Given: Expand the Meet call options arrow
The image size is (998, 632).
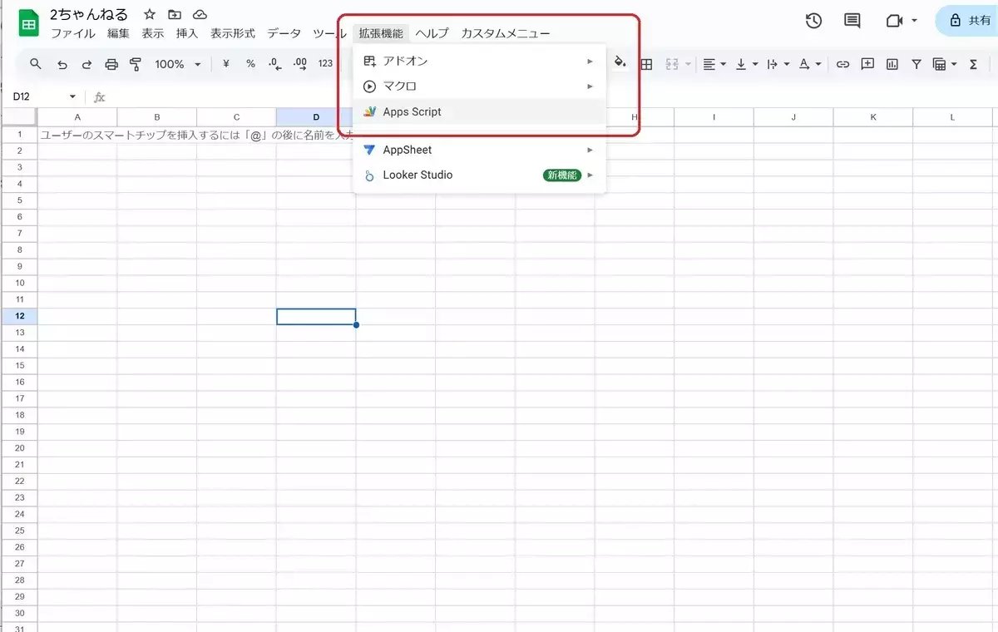Looking at the screenshot, I should pyautogui.click(x=915, y=21).
